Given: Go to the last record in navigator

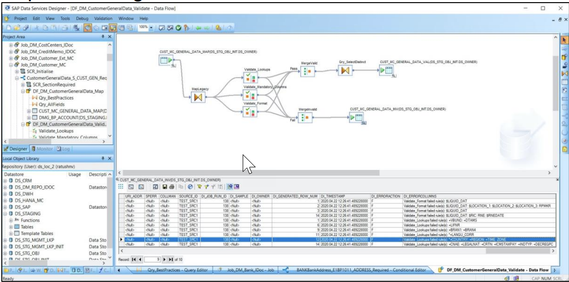Looking at the screenshot, I should click(171, 259).
